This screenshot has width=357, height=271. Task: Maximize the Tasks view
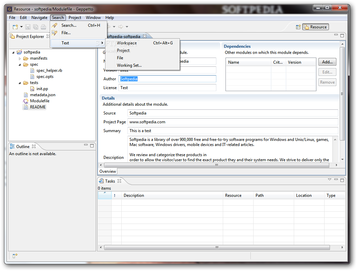[342, 180]
